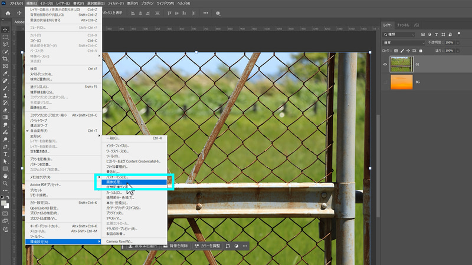This screenshot has height=265, width=472.
Task: Select layer 01 thumbnail
Action: pyautogui.click(x=402, y=64)
